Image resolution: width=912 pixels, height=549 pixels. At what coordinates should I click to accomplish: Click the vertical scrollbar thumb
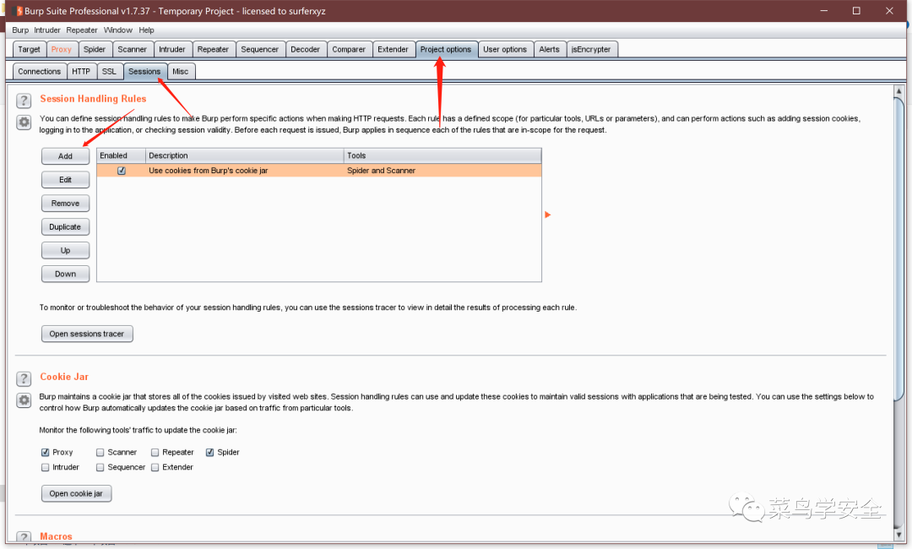coord(898,250)
